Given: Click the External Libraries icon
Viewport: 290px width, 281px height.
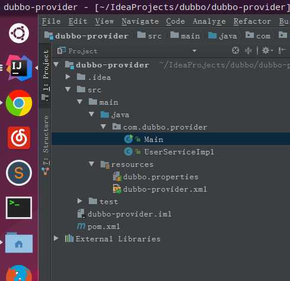Looking at the screenshot, I should tap(69, 238).
